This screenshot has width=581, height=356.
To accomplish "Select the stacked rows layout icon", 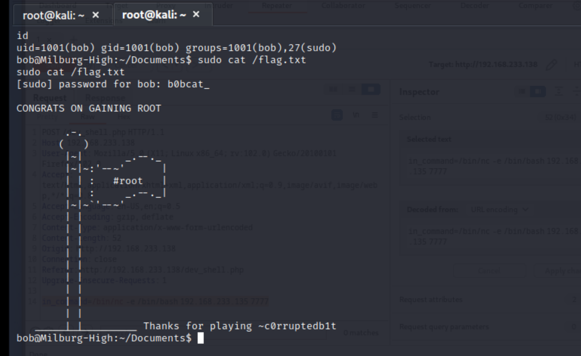I will pos(352,89).
